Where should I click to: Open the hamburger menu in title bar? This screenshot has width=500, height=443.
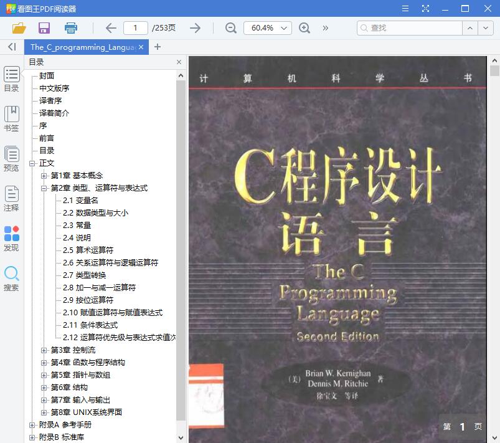pyautogui.click(x=405, y=8)
